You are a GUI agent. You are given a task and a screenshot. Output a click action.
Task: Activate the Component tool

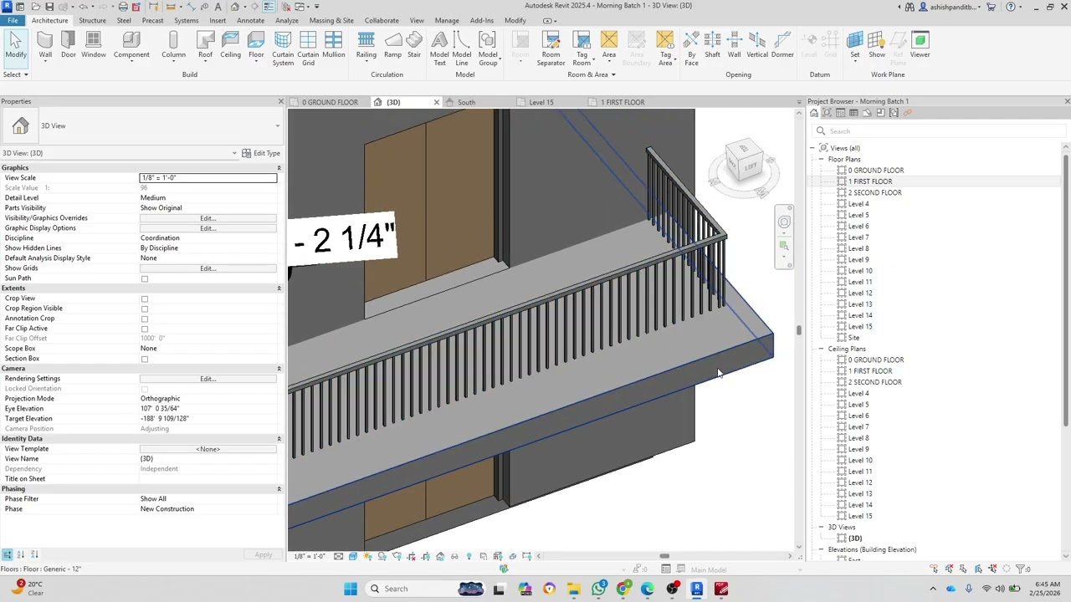point(131,45)
